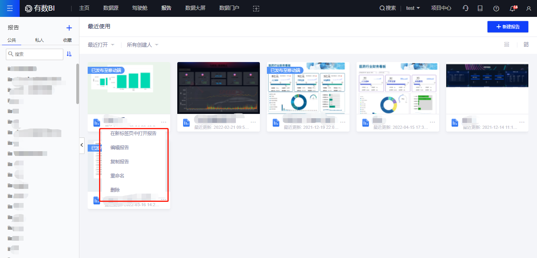The image size is (537, 258).
Task: Open the 所有创建人 dropdown filter
Action: pos(140,44)
